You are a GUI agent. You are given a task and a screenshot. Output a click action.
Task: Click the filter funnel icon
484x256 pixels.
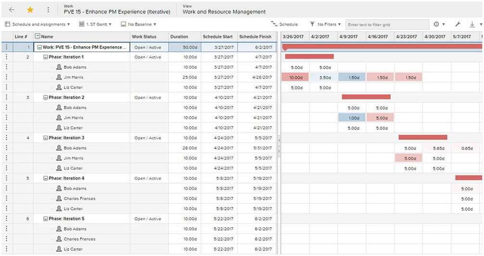[x=312, y=24]
